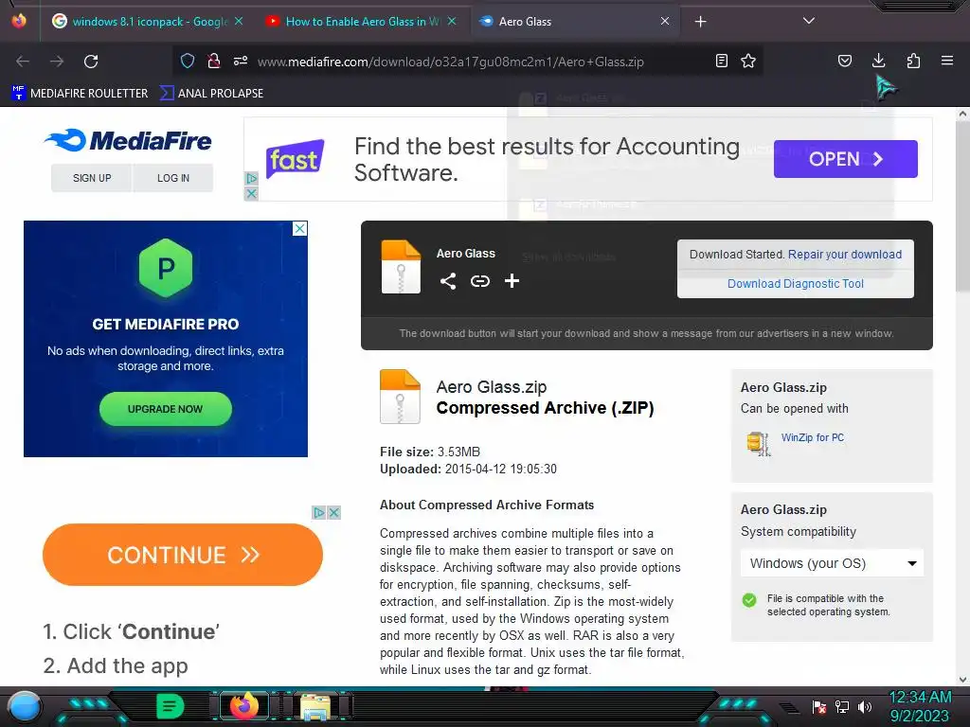Open the Firefox downloads panel

coord(878,61)
